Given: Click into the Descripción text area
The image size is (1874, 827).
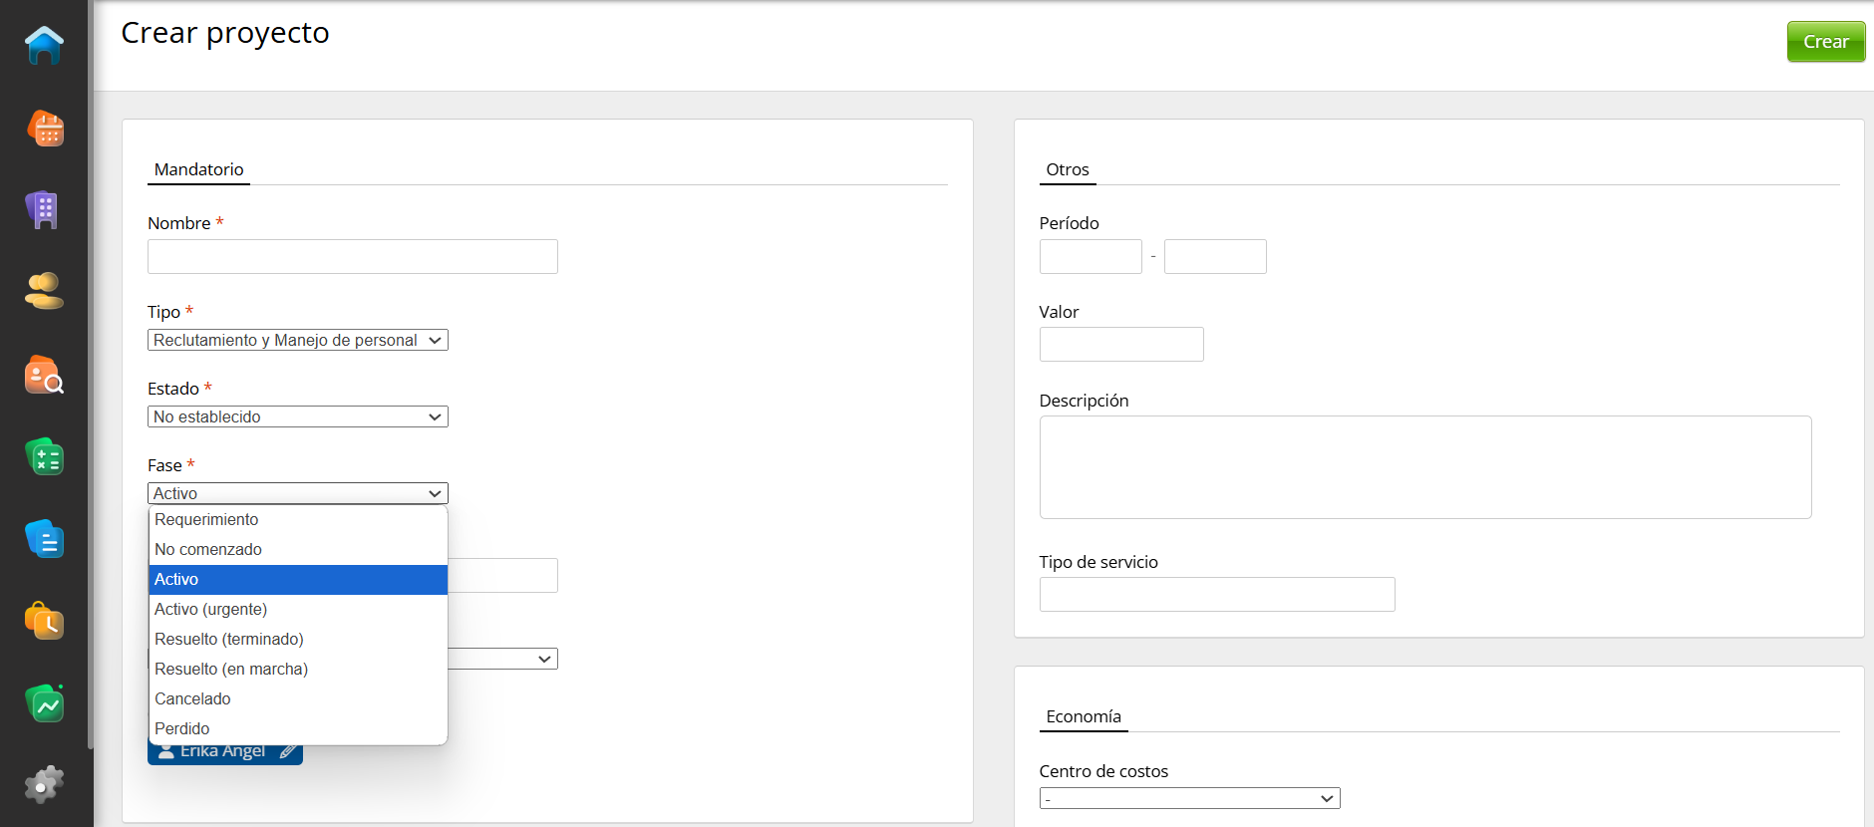Looking at the screenshot, I should click(x=1424, y=467).
